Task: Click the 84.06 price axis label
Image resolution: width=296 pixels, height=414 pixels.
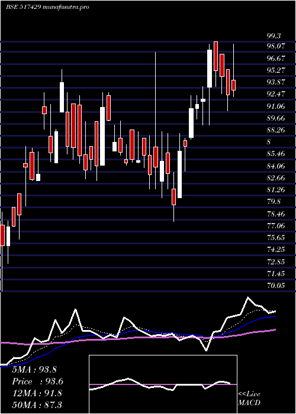Action: (276, 166)
